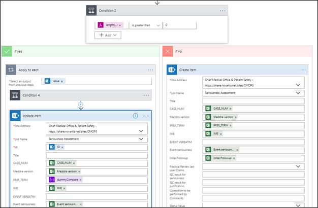
Task: Remove IME token in Create item
Action: coord(221,134)
